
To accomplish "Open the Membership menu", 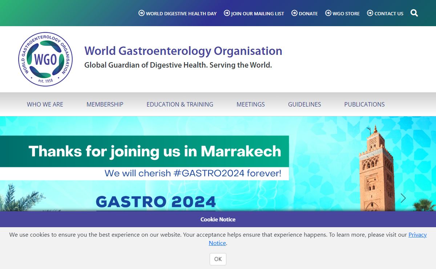I will pos(105,104).
